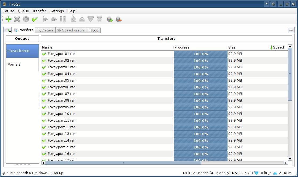The width and height of the screenshot is (298, 177).
Task: Click the Force resume double-arrow icon
Action: [54, 19]
